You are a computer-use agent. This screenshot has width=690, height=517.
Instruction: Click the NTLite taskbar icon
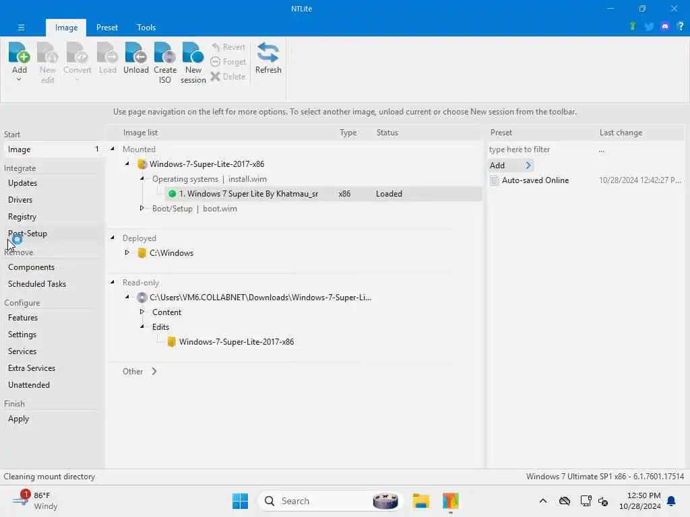click(x=451, y=501)
